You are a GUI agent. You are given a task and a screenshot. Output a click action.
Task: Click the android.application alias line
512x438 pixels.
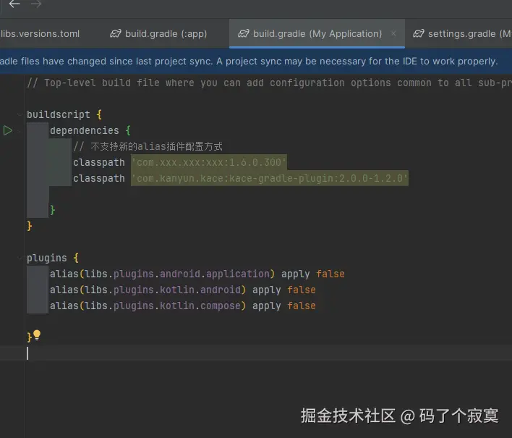point(197,274)
